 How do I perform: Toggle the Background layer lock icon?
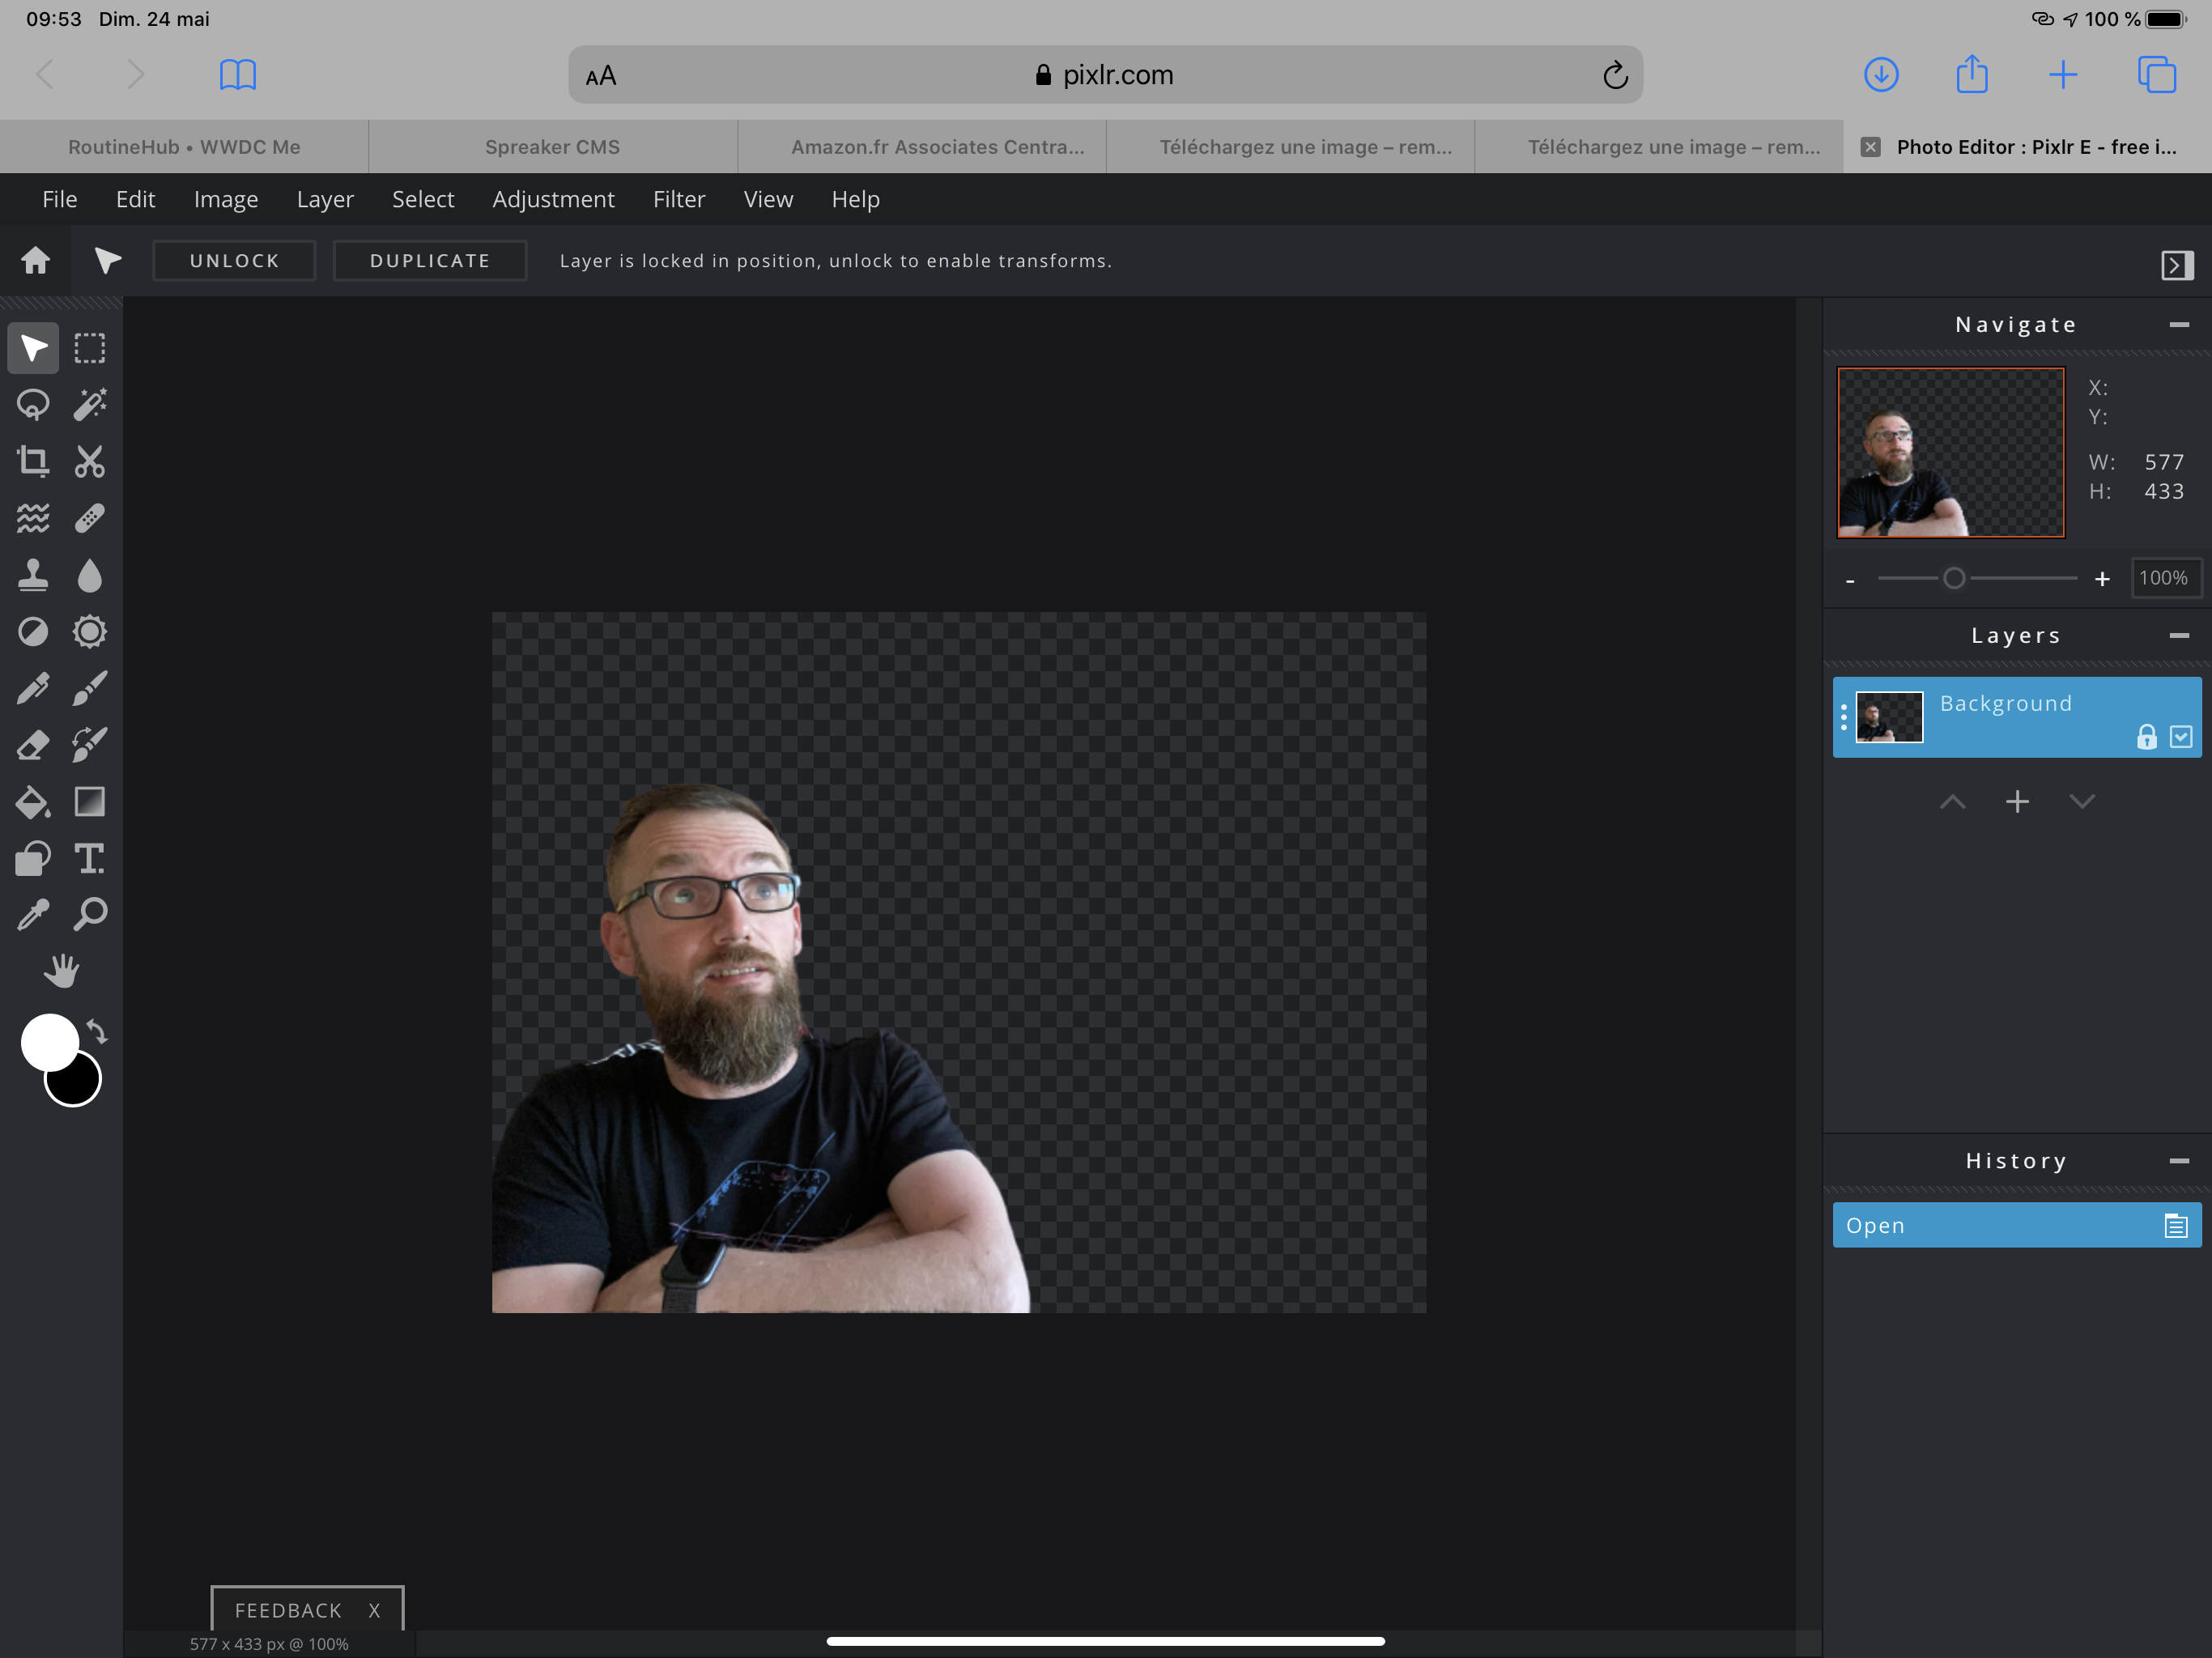click(2146, 737)
